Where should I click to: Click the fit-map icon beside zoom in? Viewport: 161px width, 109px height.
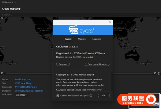(x=159, y=73)
